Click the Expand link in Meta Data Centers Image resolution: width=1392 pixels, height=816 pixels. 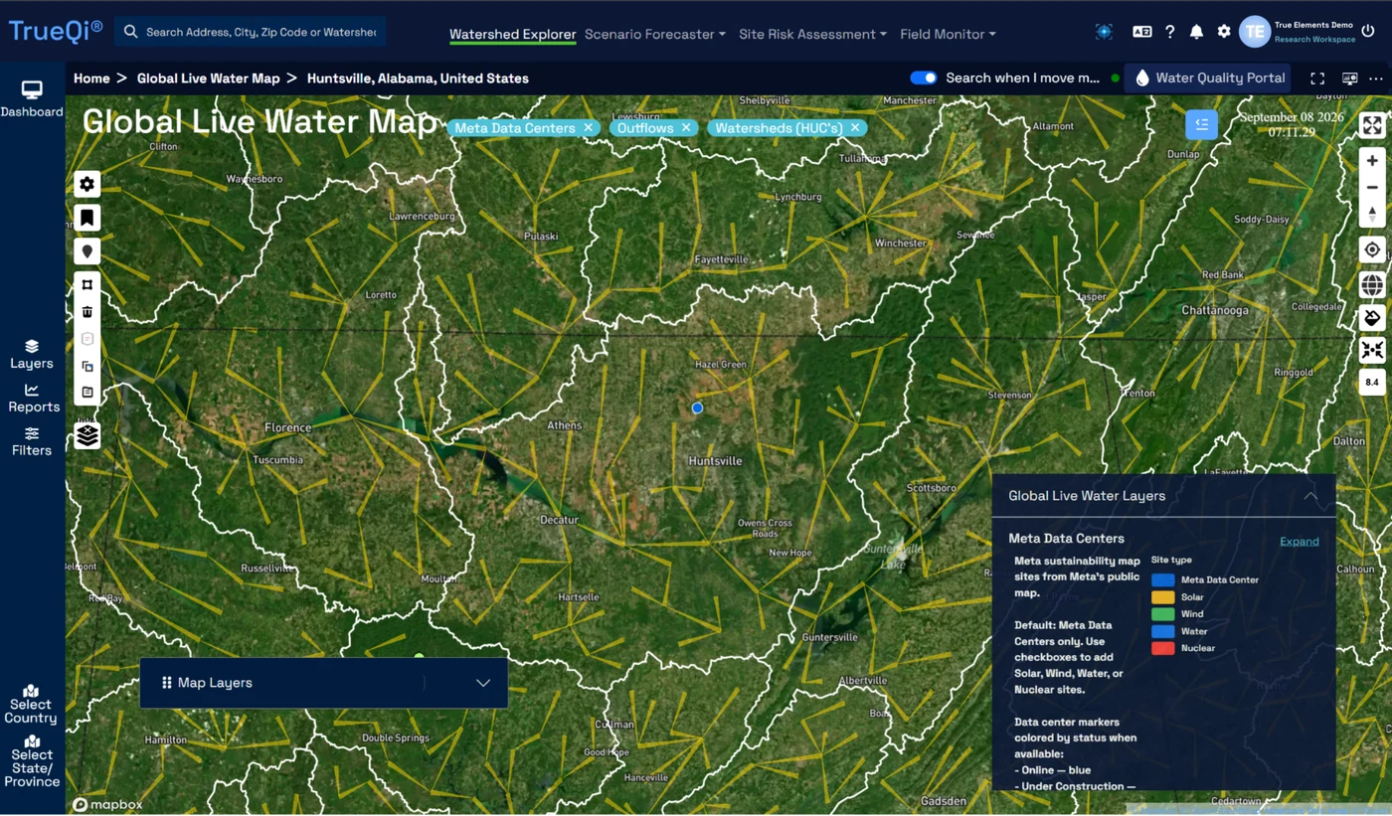(x=1300, y=542)
